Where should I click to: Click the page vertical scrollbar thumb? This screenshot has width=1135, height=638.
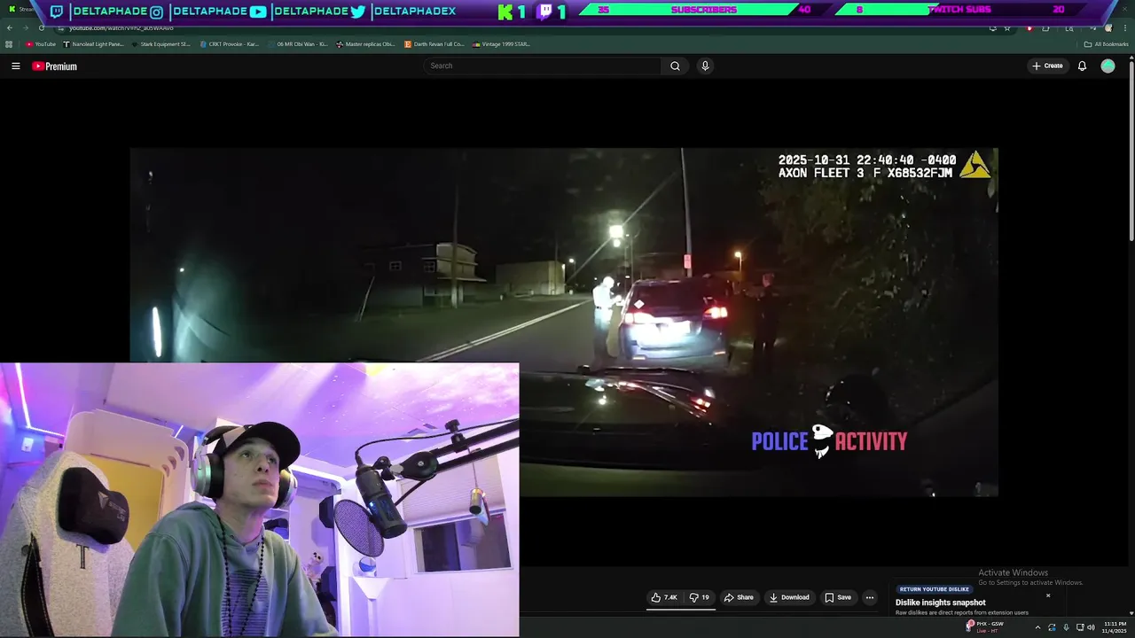point(1131,149)
